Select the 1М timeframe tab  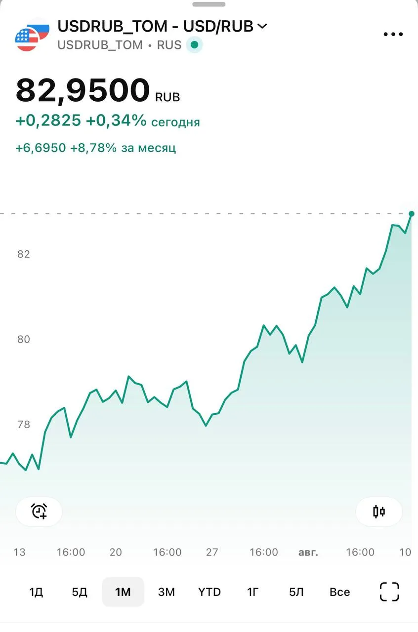tap(123, 592)
